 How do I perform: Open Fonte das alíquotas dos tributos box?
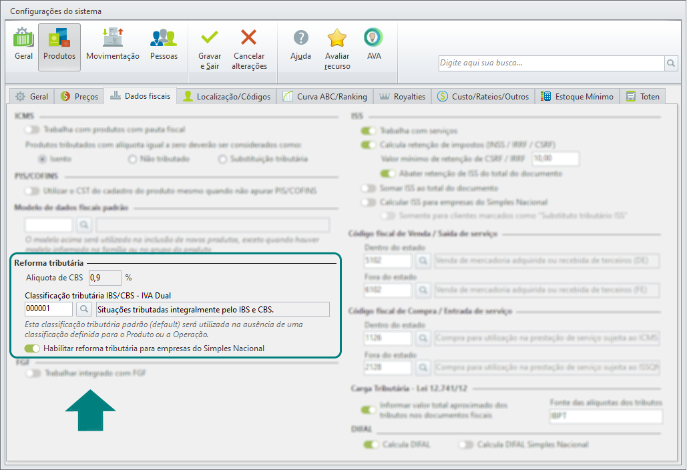[x=606, y=416]
